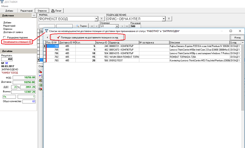Click the blue and red arrows icon below the export icon
Viewport: 245px width, 148px height.
[41, 76]
